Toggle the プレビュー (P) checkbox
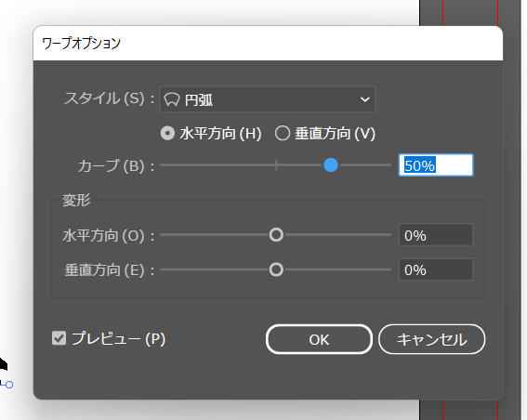 (59, 338)
